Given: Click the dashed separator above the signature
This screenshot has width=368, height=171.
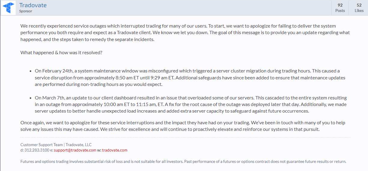Looking at the screenshot, I should (185, 137).
